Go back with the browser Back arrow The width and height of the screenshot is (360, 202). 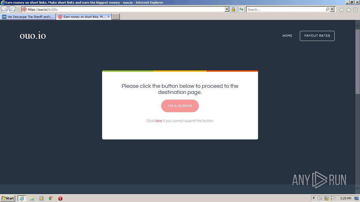4,9
